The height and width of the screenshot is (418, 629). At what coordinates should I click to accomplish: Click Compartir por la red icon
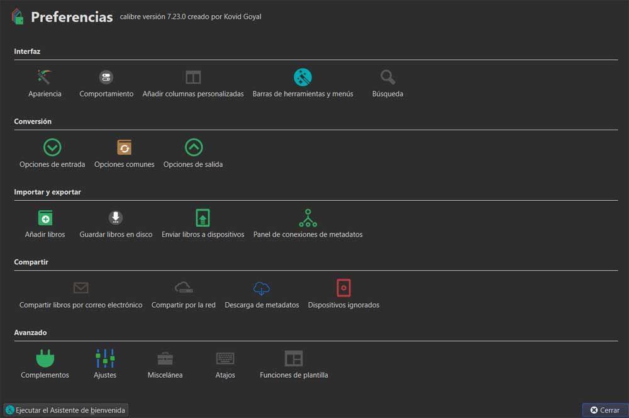coord(184,288)
